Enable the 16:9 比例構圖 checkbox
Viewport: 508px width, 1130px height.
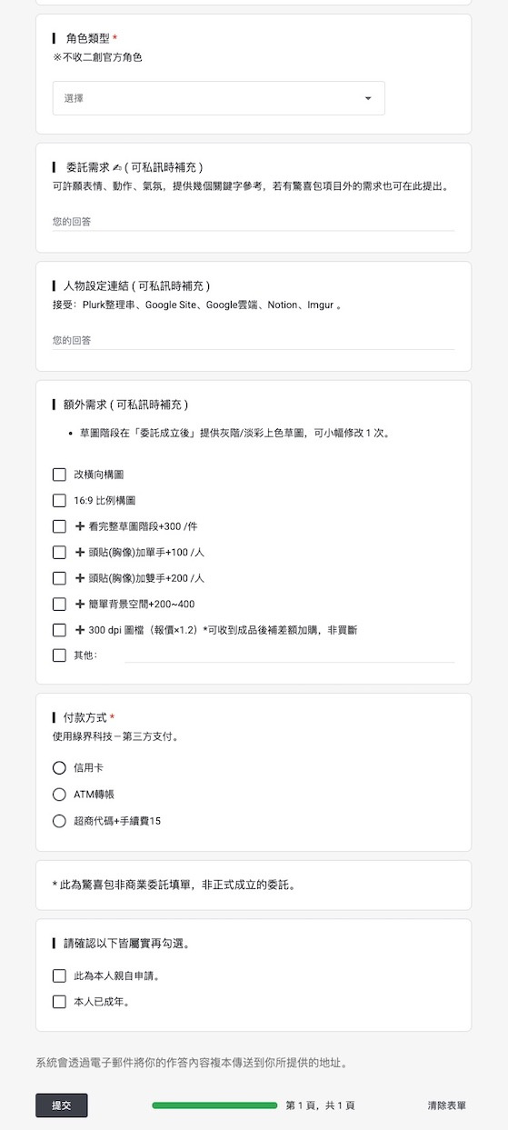pos(59,500)
